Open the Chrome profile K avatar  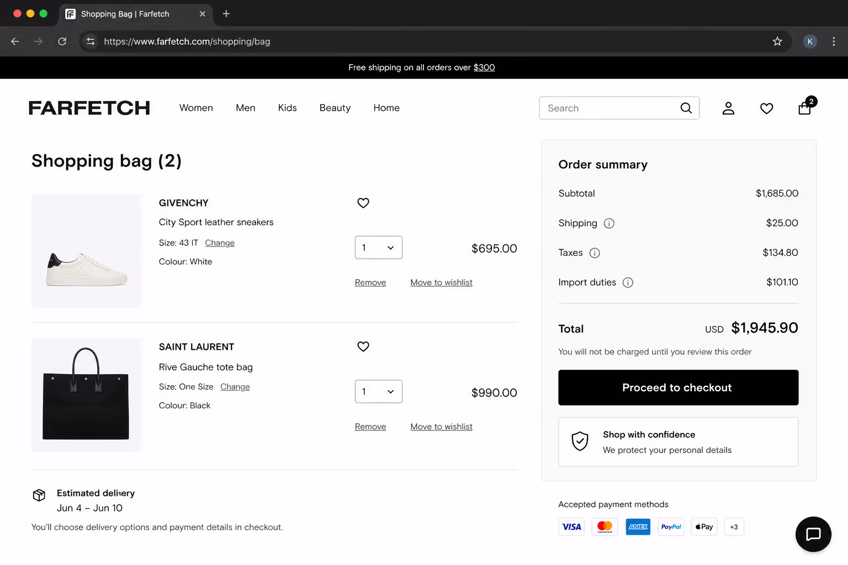[x=810, y=41]
